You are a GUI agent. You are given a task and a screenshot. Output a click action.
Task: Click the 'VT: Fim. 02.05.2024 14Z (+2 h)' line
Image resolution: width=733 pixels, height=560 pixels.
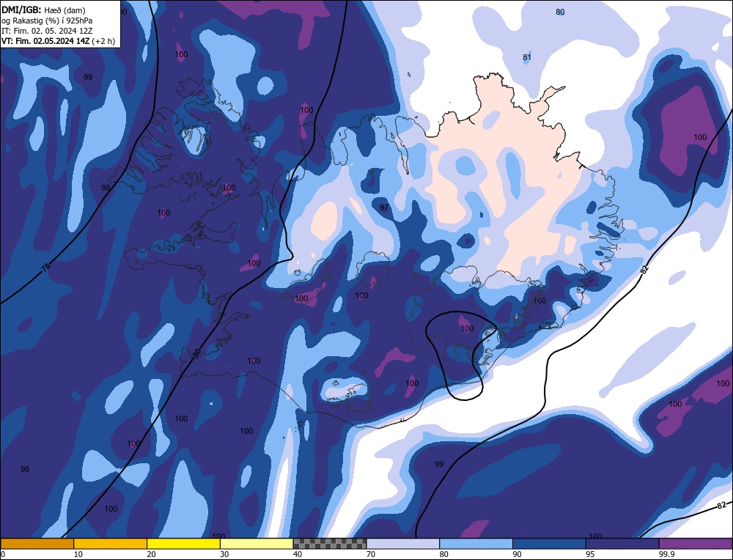tap(58, 41)
